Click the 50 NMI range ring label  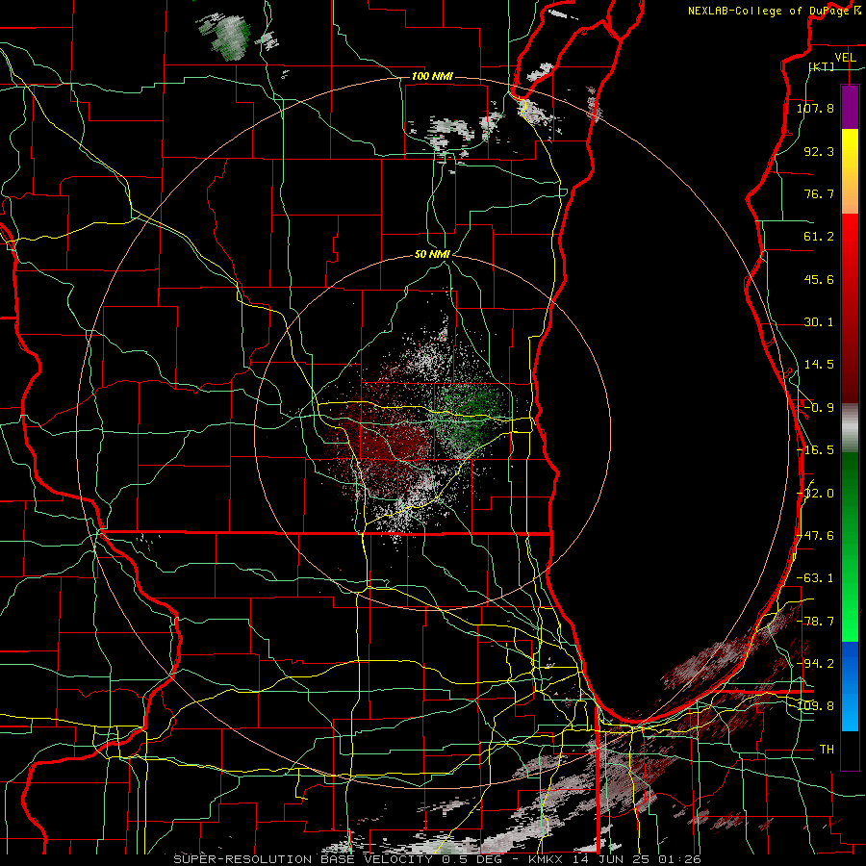(x=432, y=255)
